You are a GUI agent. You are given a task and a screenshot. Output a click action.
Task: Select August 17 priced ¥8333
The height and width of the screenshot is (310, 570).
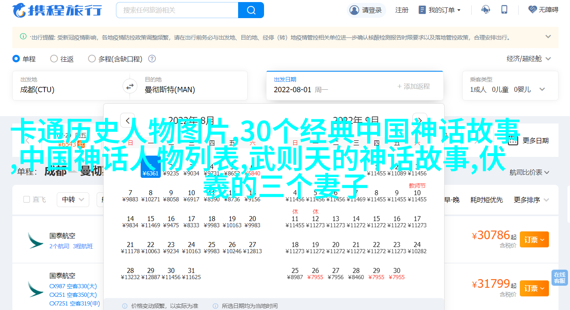coord(191,221)
